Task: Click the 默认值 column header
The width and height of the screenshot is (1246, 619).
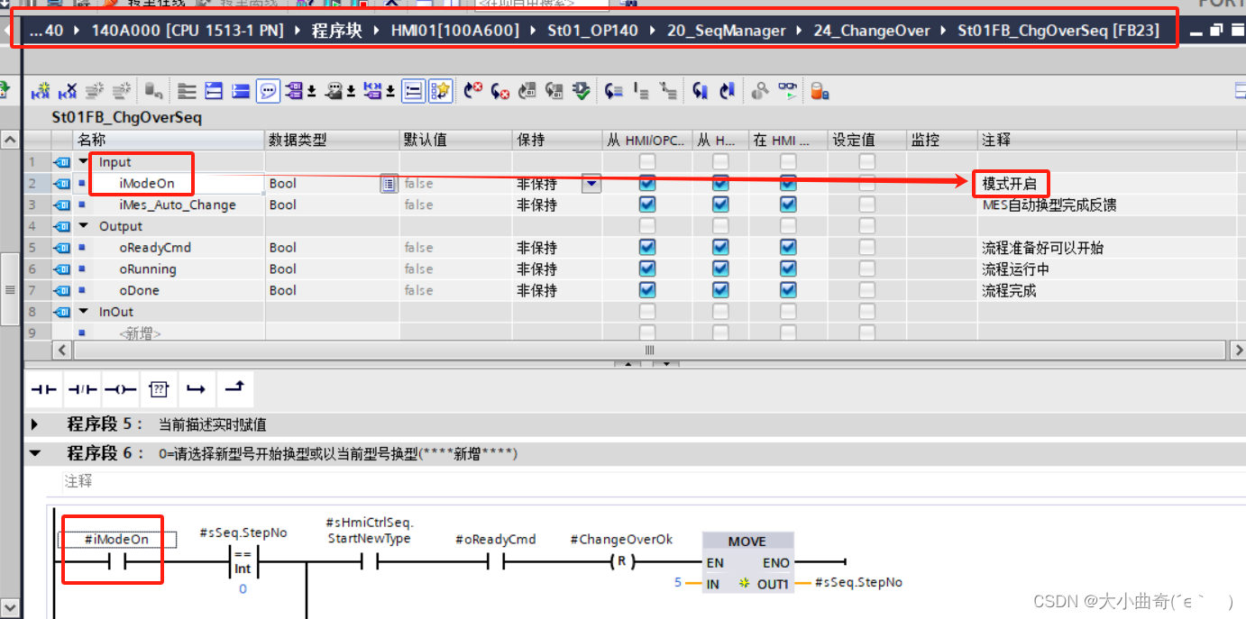Action: pos(455,140)
